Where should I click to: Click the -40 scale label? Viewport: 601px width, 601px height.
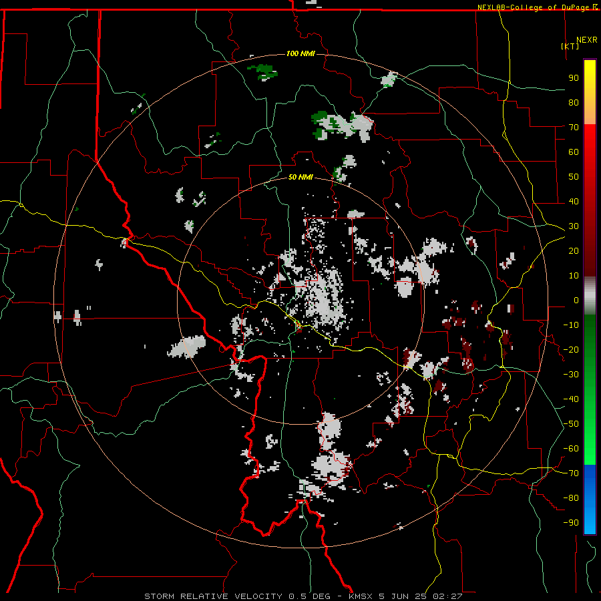click(571, 399)
